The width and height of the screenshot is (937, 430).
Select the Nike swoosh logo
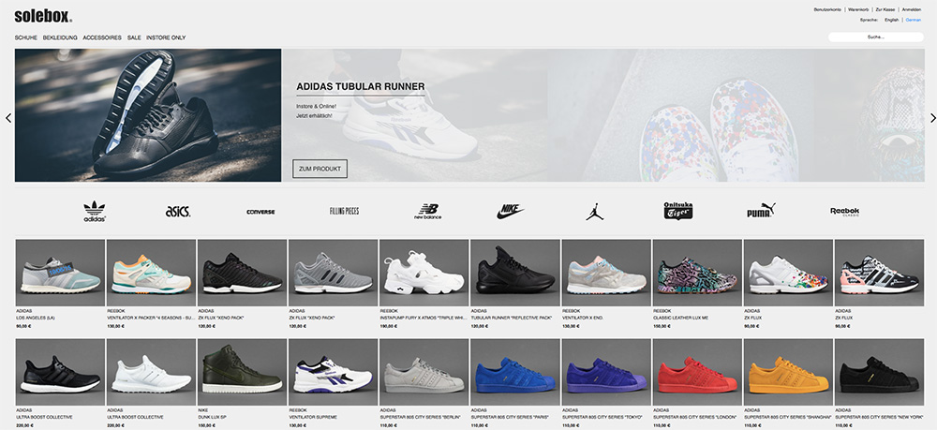510,212
